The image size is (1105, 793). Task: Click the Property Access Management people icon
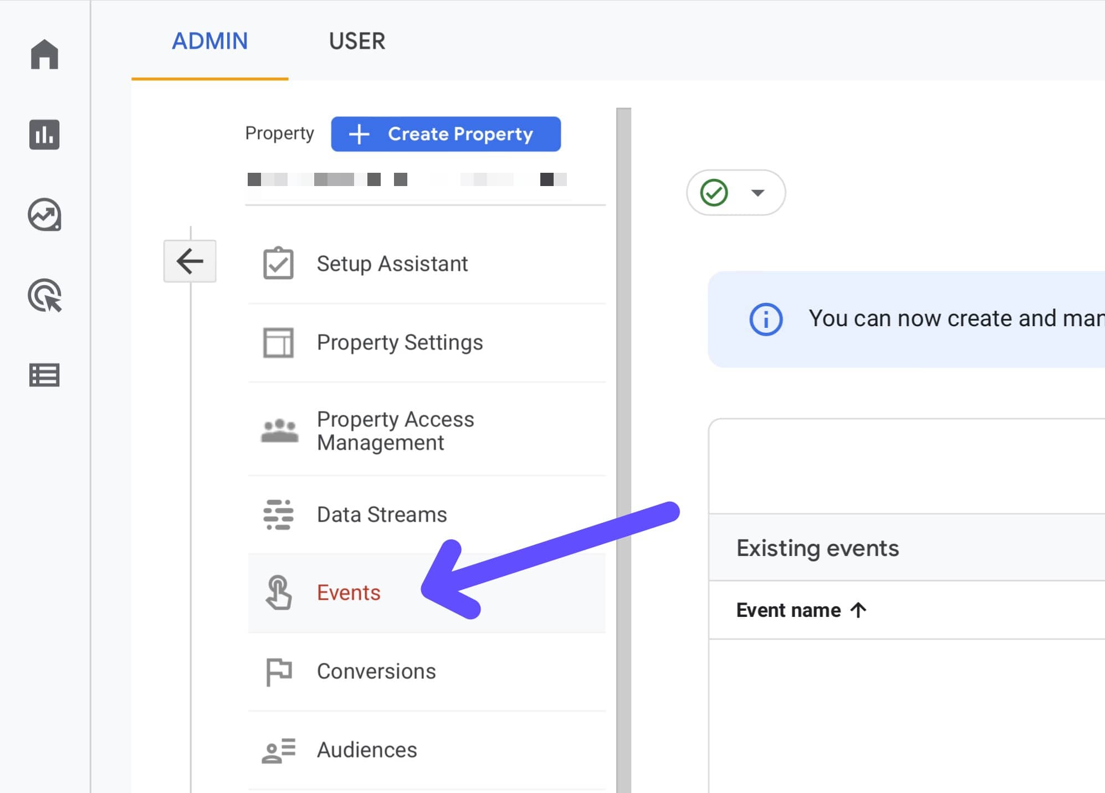[278, 430]
